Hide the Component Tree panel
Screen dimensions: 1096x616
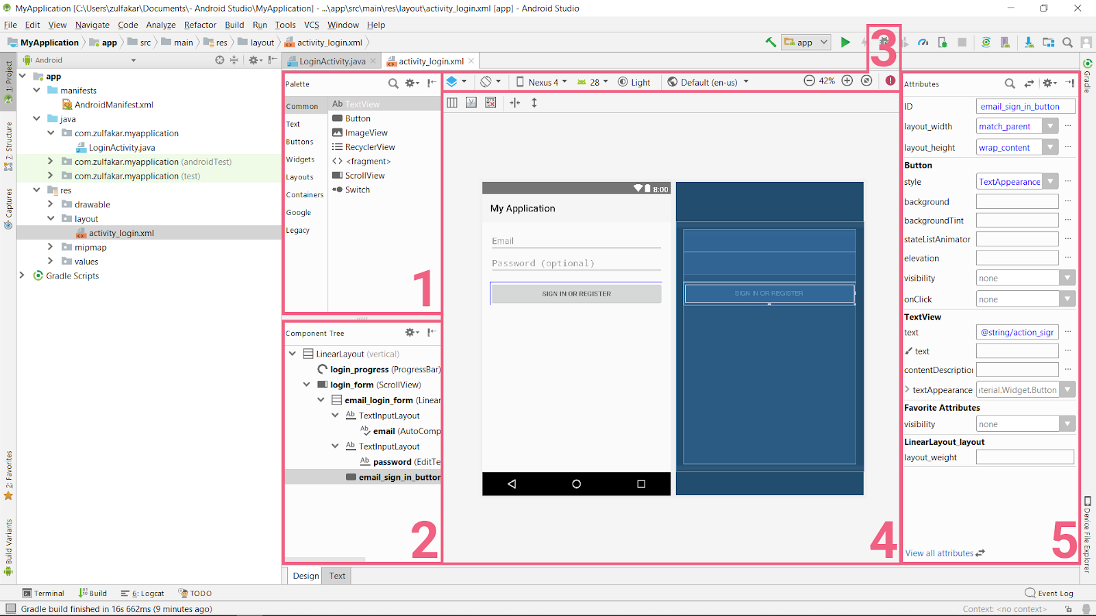432,333
